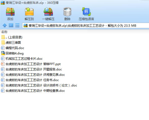The image size is (149, 120).
Task: Click the folder icon of 虎钳三维图
Action: point(3,42)
